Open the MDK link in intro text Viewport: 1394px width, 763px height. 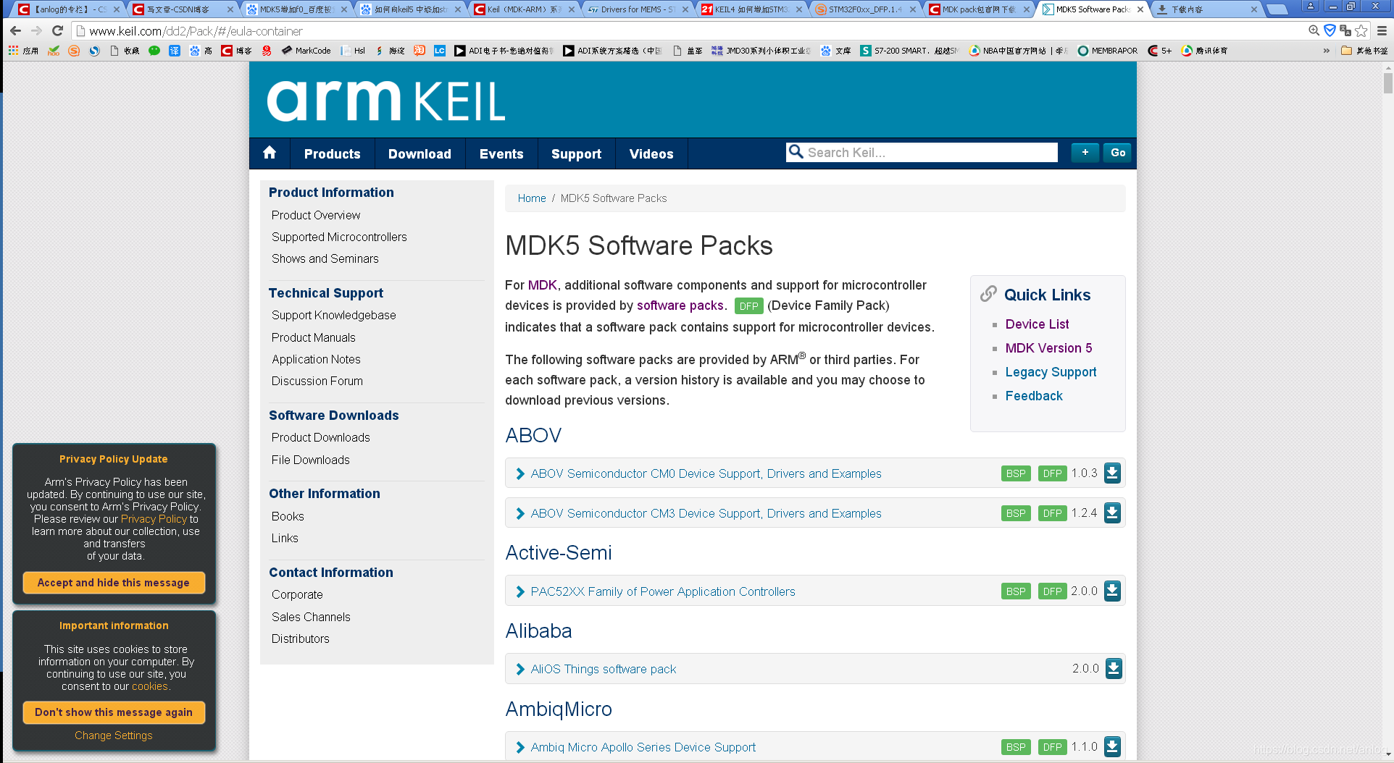(542, 285)
